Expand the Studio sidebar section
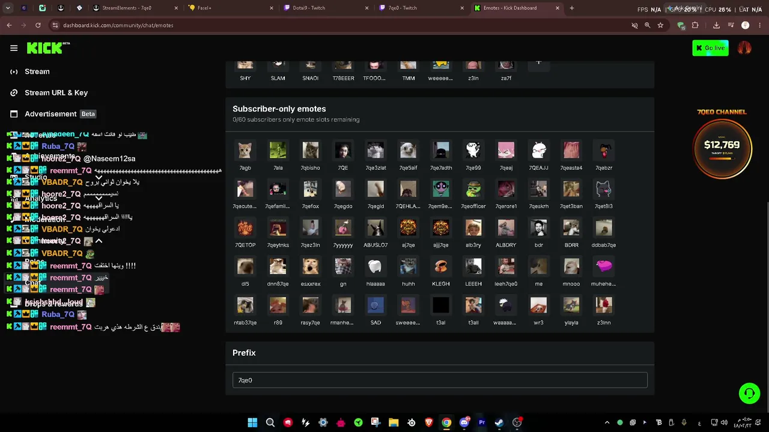This screenshot has width=769, height=432. pos(99,177)
